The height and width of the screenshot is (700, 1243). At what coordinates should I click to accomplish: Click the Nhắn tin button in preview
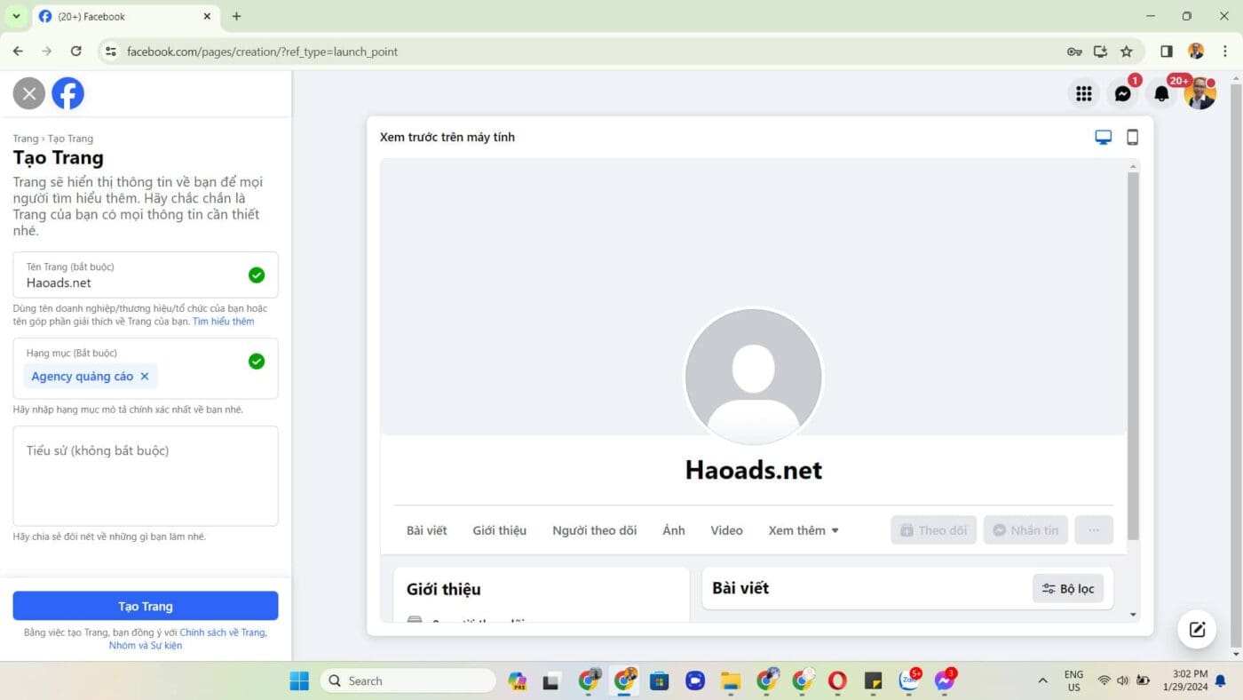pyautogui.click(x=1025, y=530)
